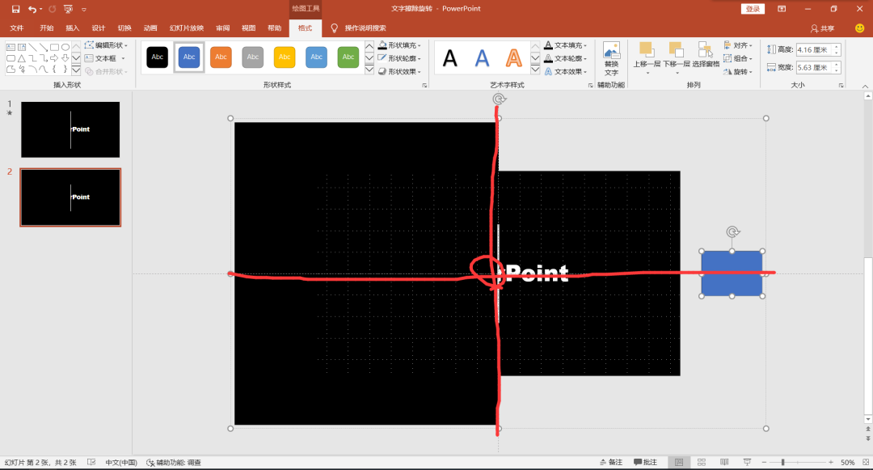This screenshot has height=470, width=873.
Task: Apply the orange Abc shape style
Action: [x=221, y=57]
